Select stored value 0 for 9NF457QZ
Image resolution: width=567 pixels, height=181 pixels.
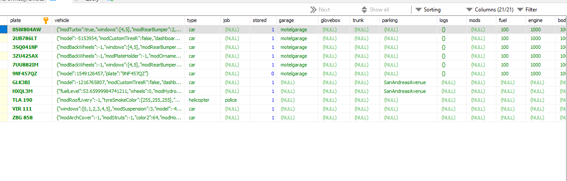tap(263, 74)
